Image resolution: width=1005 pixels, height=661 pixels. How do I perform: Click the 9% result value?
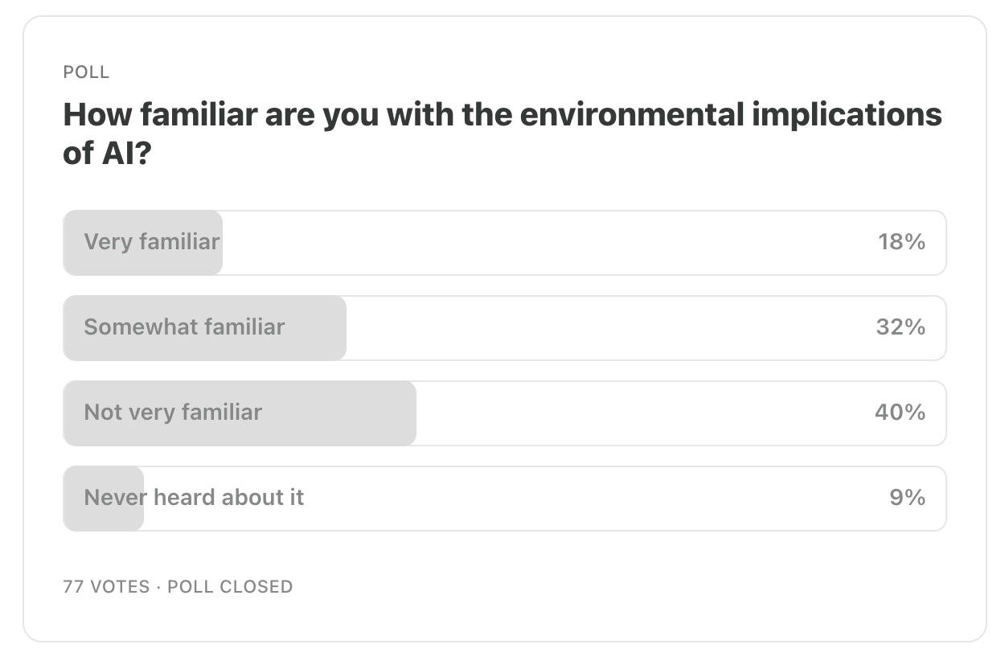point(908,498)
